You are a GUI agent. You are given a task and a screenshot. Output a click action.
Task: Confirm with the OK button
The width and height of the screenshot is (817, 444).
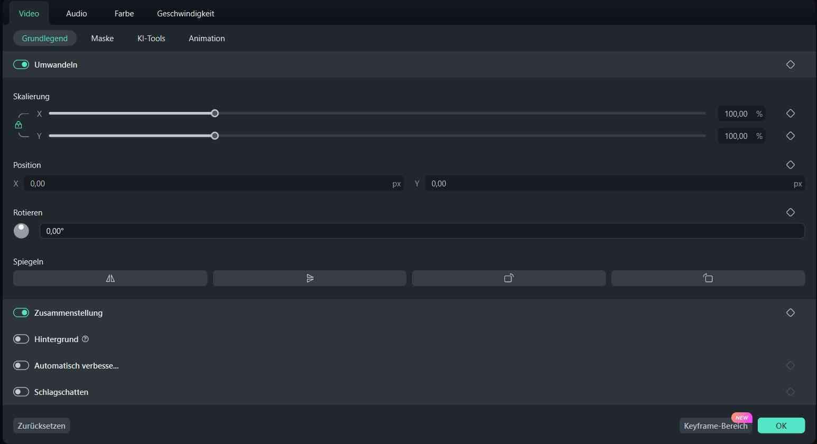781,426
